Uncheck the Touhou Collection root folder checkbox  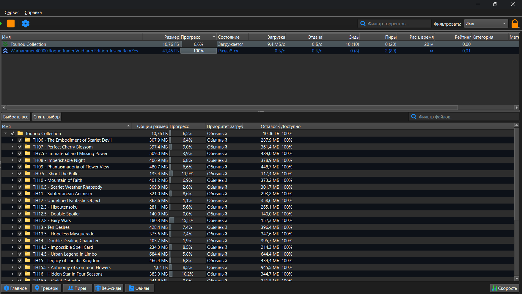[12, 134]
